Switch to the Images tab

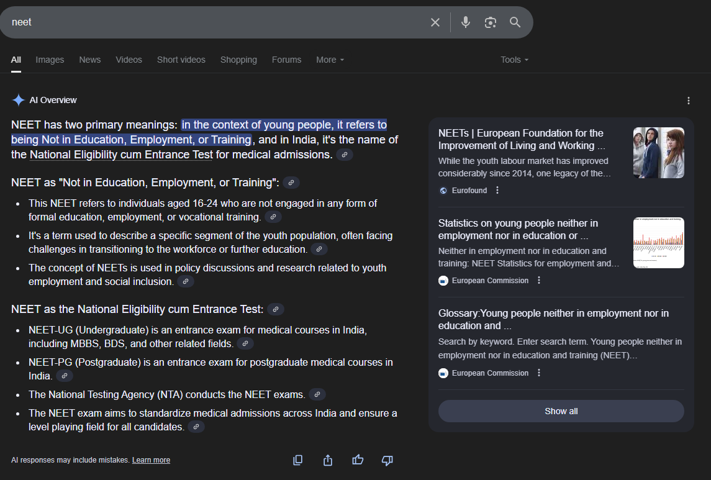[x=50, y=60]
